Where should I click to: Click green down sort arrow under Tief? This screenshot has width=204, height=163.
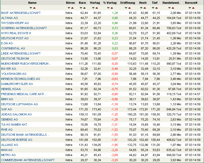tap(153, 8)
